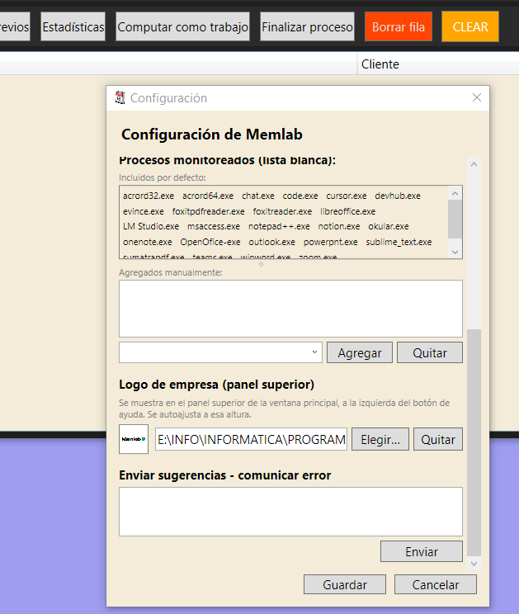The image size is (519, 614).
Task: Click the Cancelar button
Action: [x=435, y=584]
